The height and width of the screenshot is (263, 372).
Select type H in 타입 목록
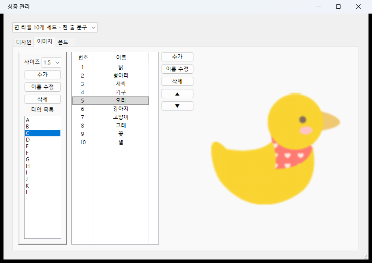pos(42,166)
